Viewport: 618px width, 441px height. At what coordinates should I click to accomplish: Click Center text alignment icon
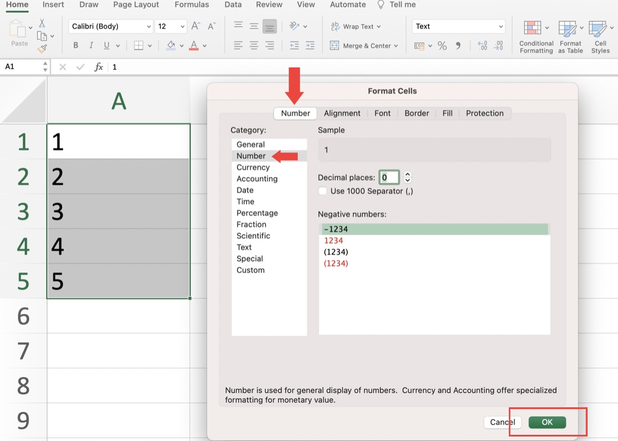click(x=254, y=46)
